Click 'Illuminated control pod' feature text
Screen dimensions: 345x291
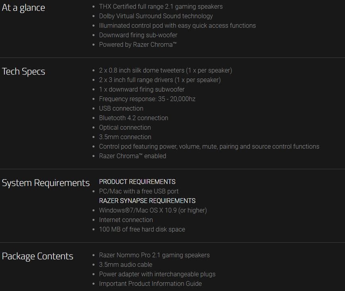tap(177, 25)
